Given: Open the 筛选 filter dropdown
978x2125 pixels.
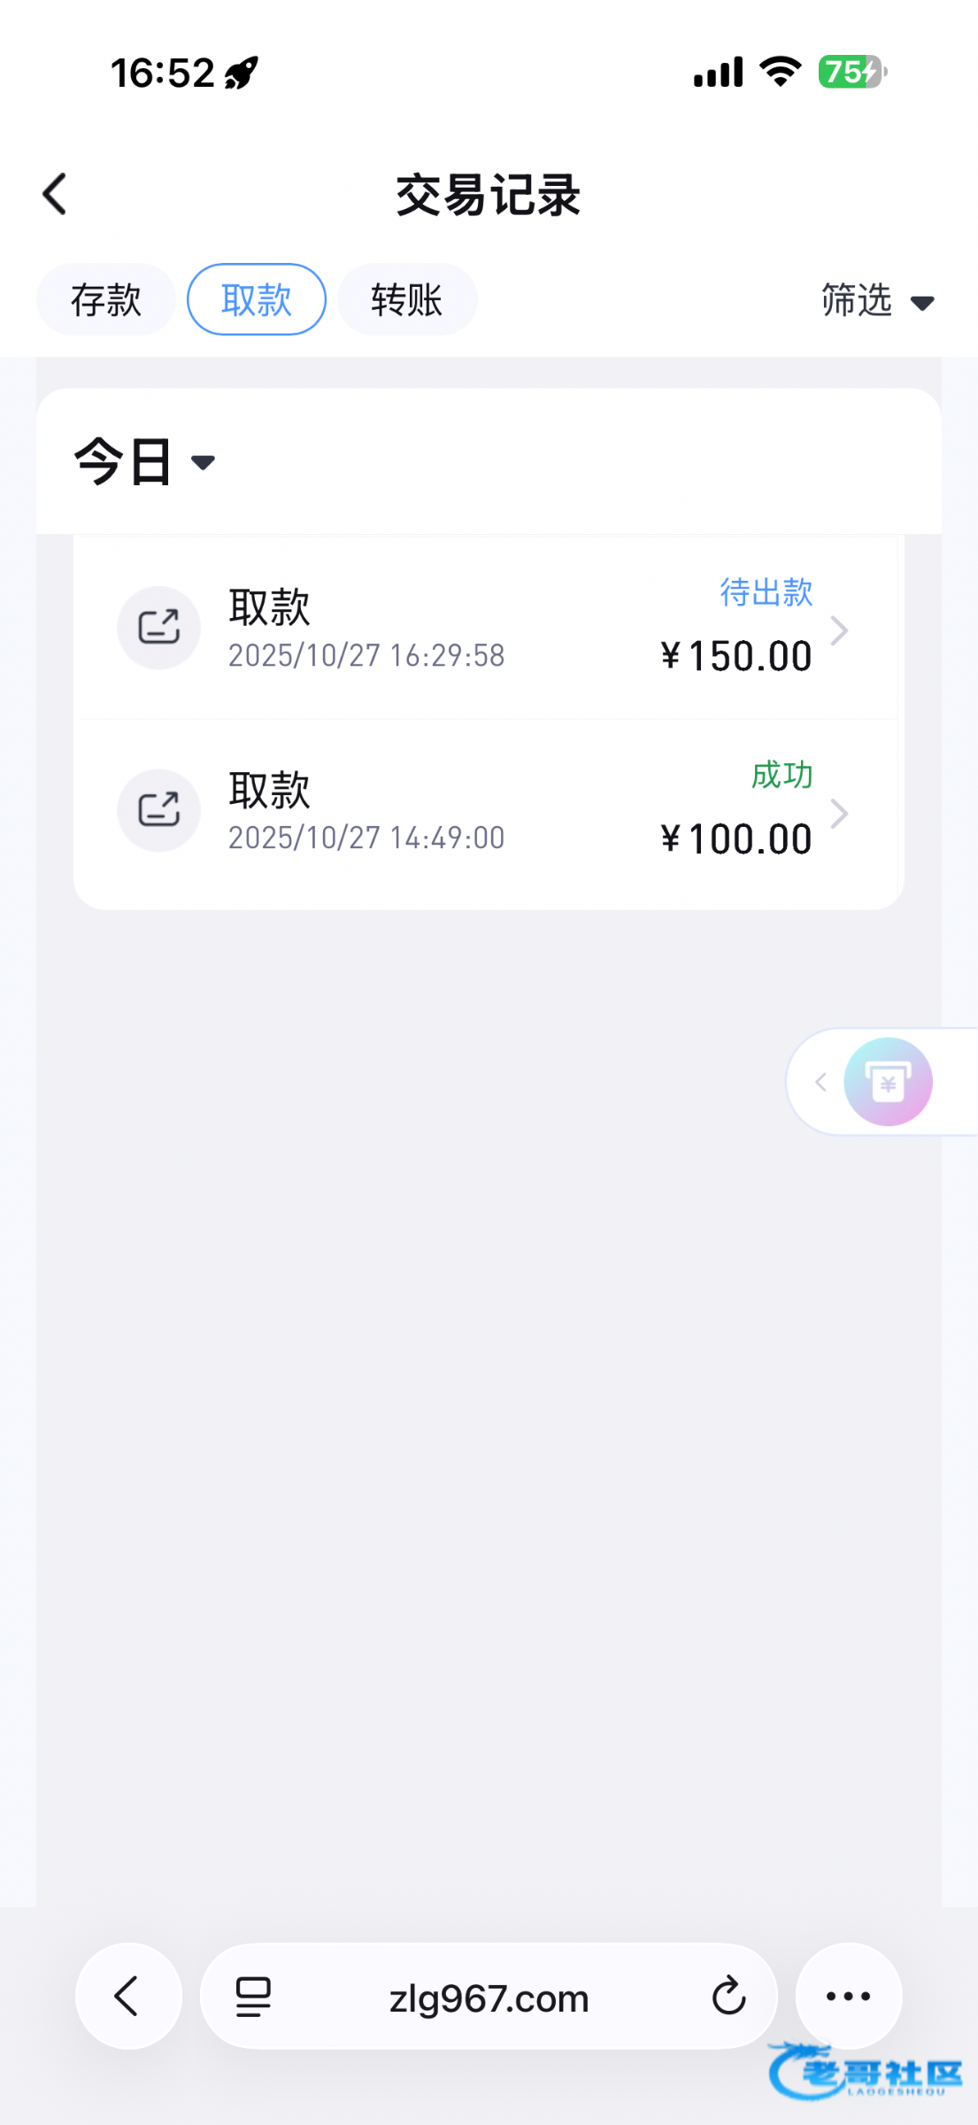Looking at the screenshot, I should (876, 301).
